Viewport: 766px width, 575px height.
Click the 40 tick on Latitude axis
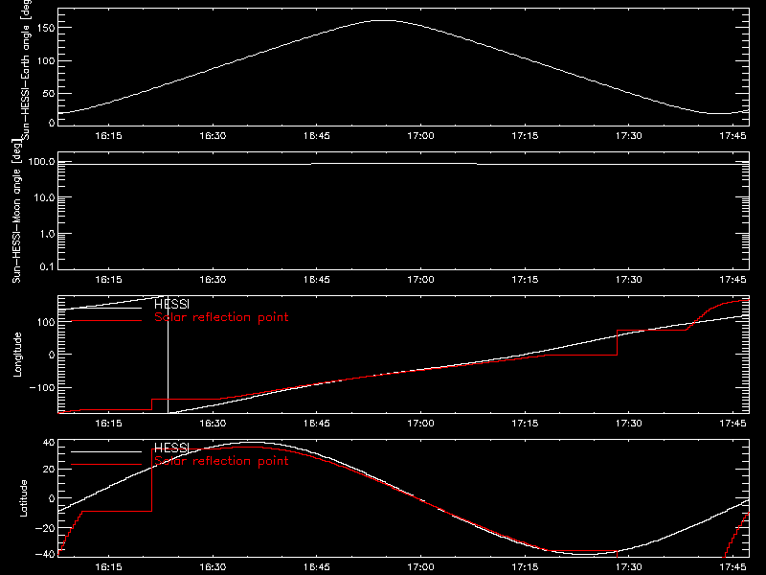tap(49, 443)
